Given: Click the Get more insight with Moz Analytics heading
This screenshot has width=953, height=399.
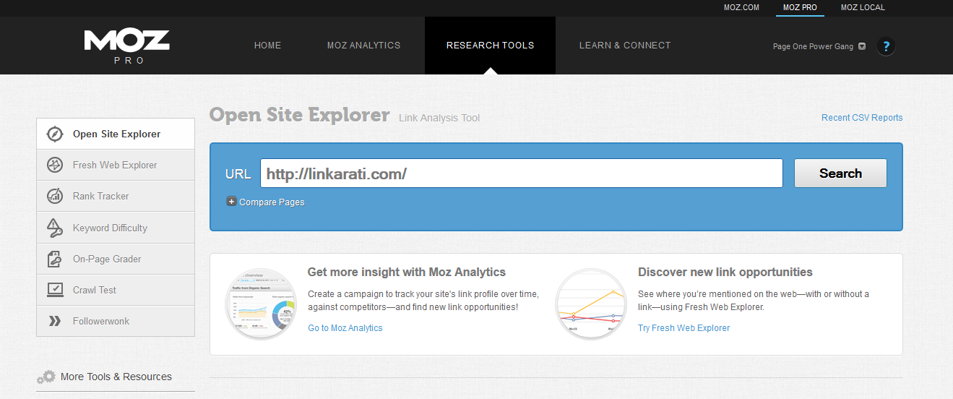Looking at the screenshot, I should (407, 273).
